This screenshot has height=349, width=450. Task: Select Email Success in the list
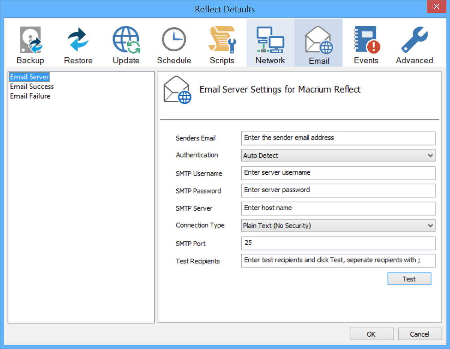(x=32, y=86)
